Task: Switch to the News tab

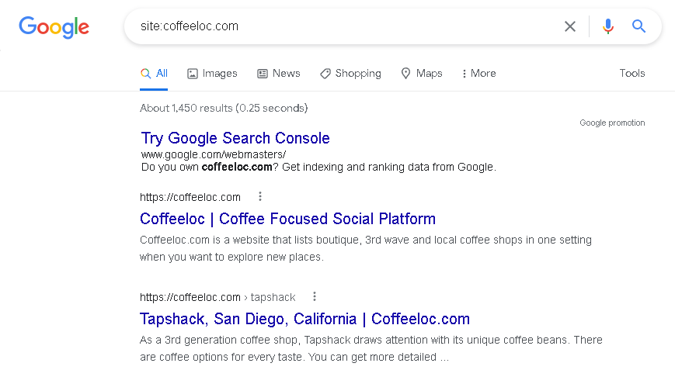Action: (x=279, y=74)
